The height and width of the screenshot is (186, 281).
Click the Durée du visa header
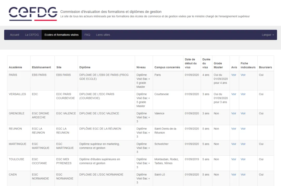206,64
